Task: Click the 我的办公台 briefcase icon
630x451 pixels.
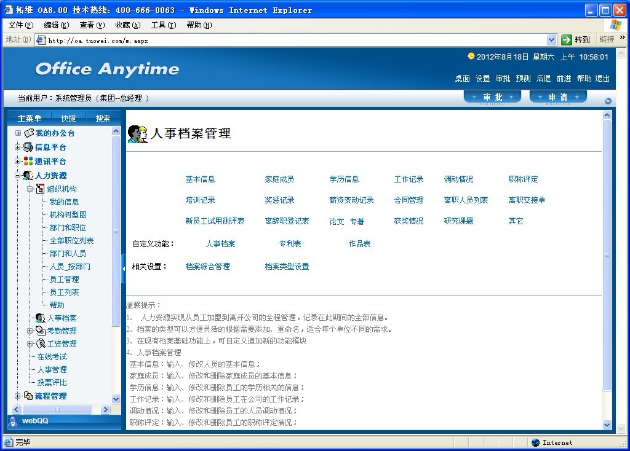Action: coord(28,133)
